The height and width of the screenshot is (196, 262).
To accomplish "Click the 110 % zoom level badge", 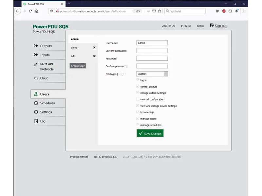I will (137, 11).
